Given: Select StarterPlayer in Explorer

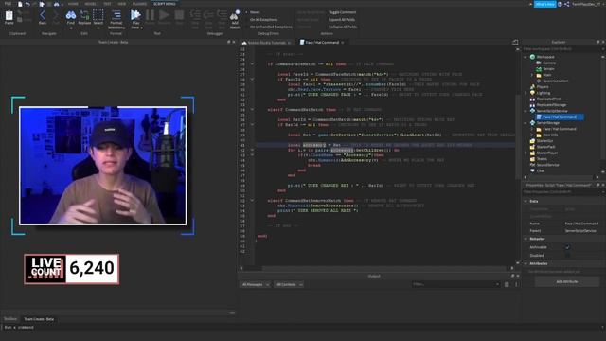Looking at the screenshot, I should pos(546,153).
